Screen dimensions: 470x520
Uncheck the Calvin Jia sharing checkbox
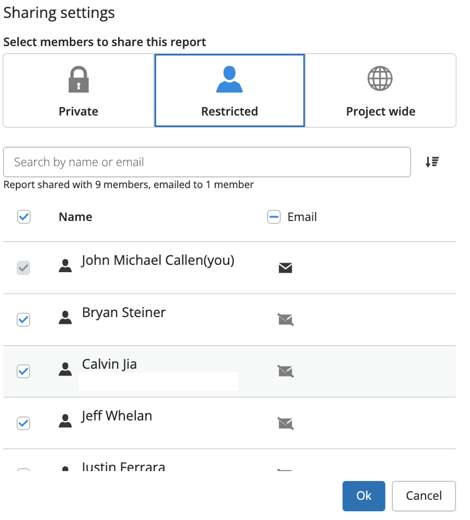pyautogui.click(x=24, y=371)
